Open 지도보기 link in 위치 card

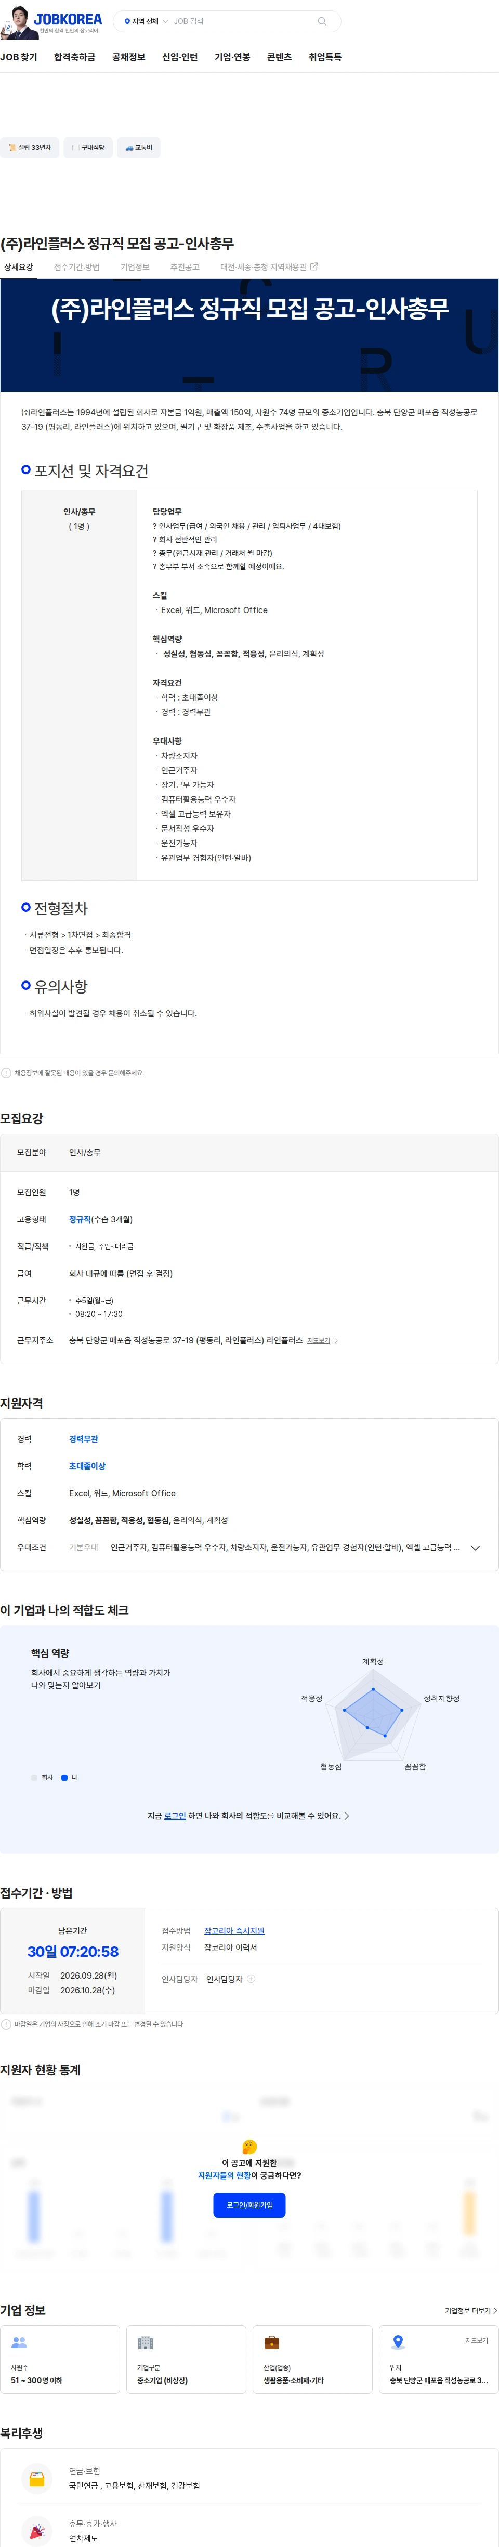(476, 2340)
